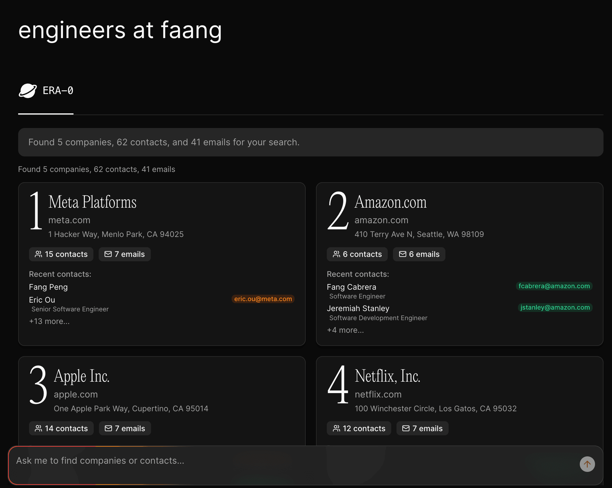This screenshot has height=488, width=612.
Task: Expand '+13 more...' contacts for Meta
Action: [49, 321]
